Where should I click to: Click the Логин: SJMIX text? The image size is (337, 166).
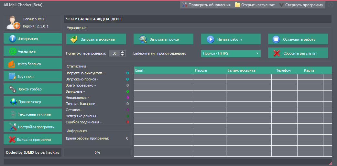(34, 19)
